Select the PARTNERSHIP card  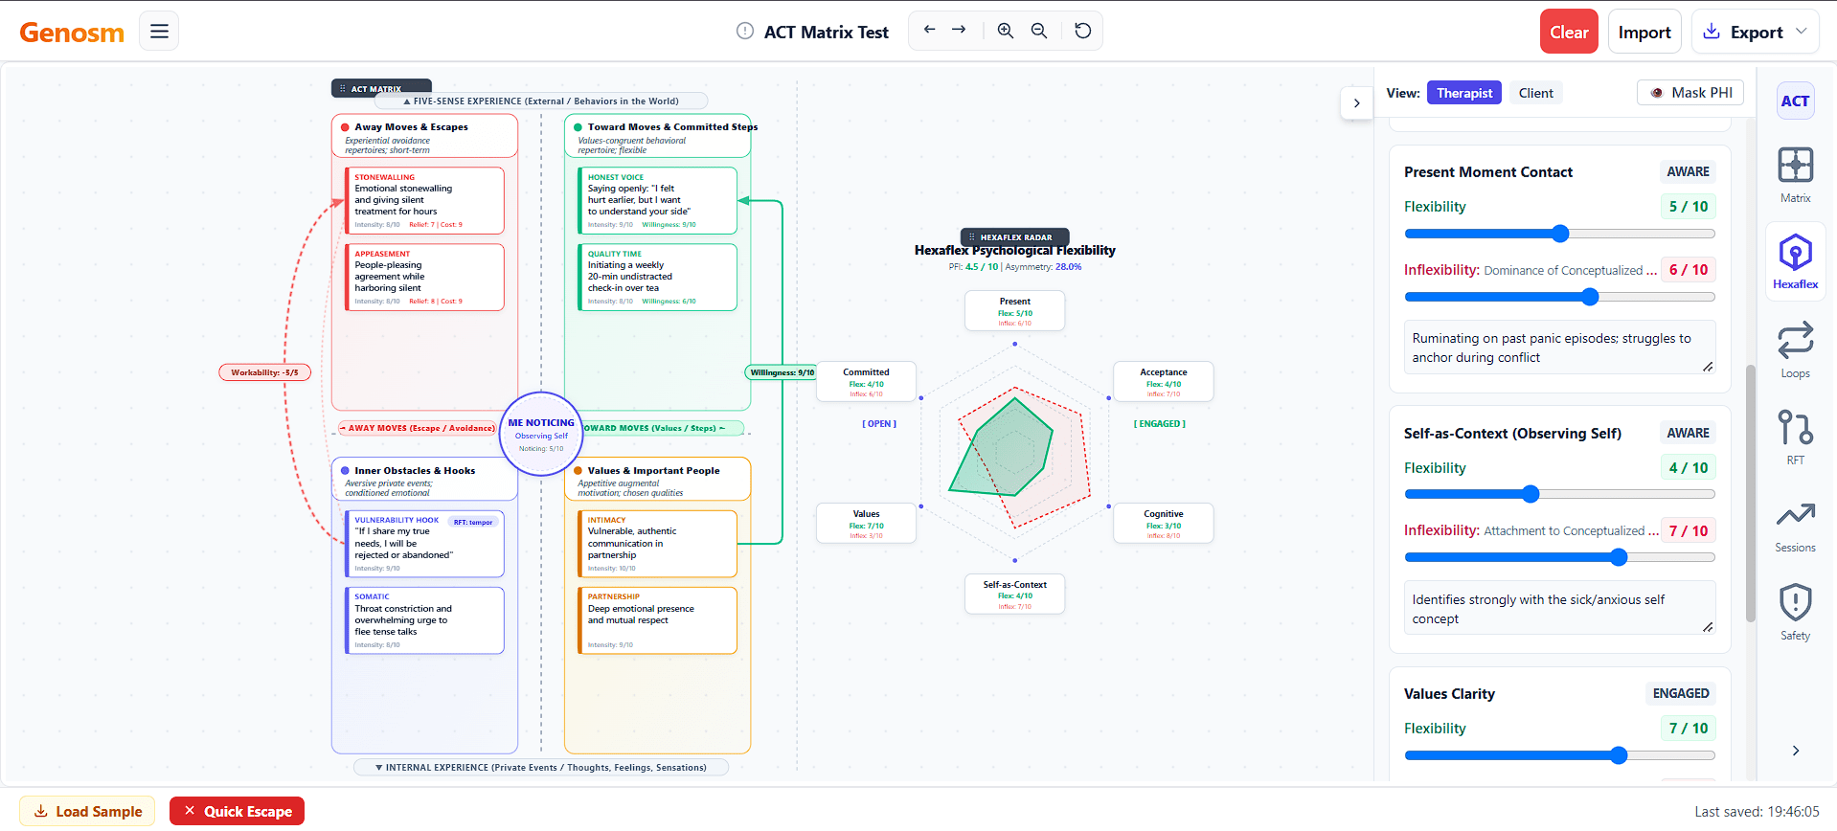[657, 620]
